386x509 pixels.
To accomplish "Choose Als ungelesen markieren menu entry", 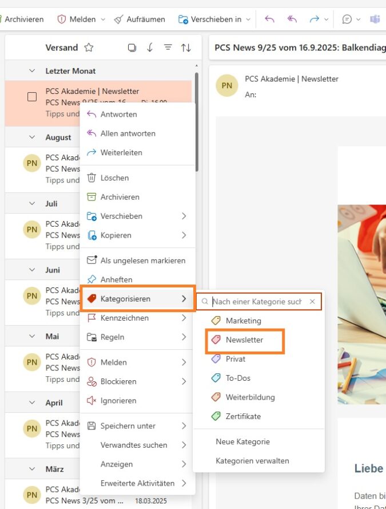I will click(142, 261).
